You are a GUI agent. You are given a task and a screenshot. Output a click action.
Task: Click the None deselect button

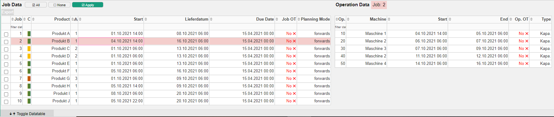59,5
